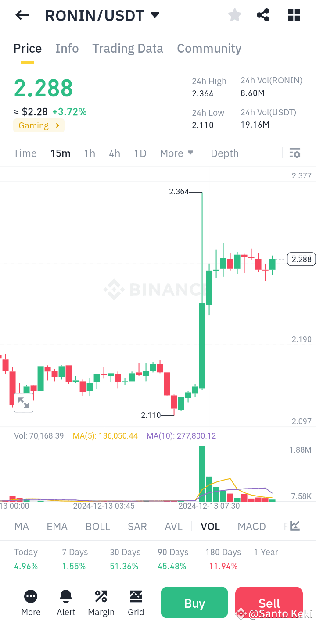The image size is (316, 624).
Task: Open Grid trading via the grid icon
Action: [136, 596]
